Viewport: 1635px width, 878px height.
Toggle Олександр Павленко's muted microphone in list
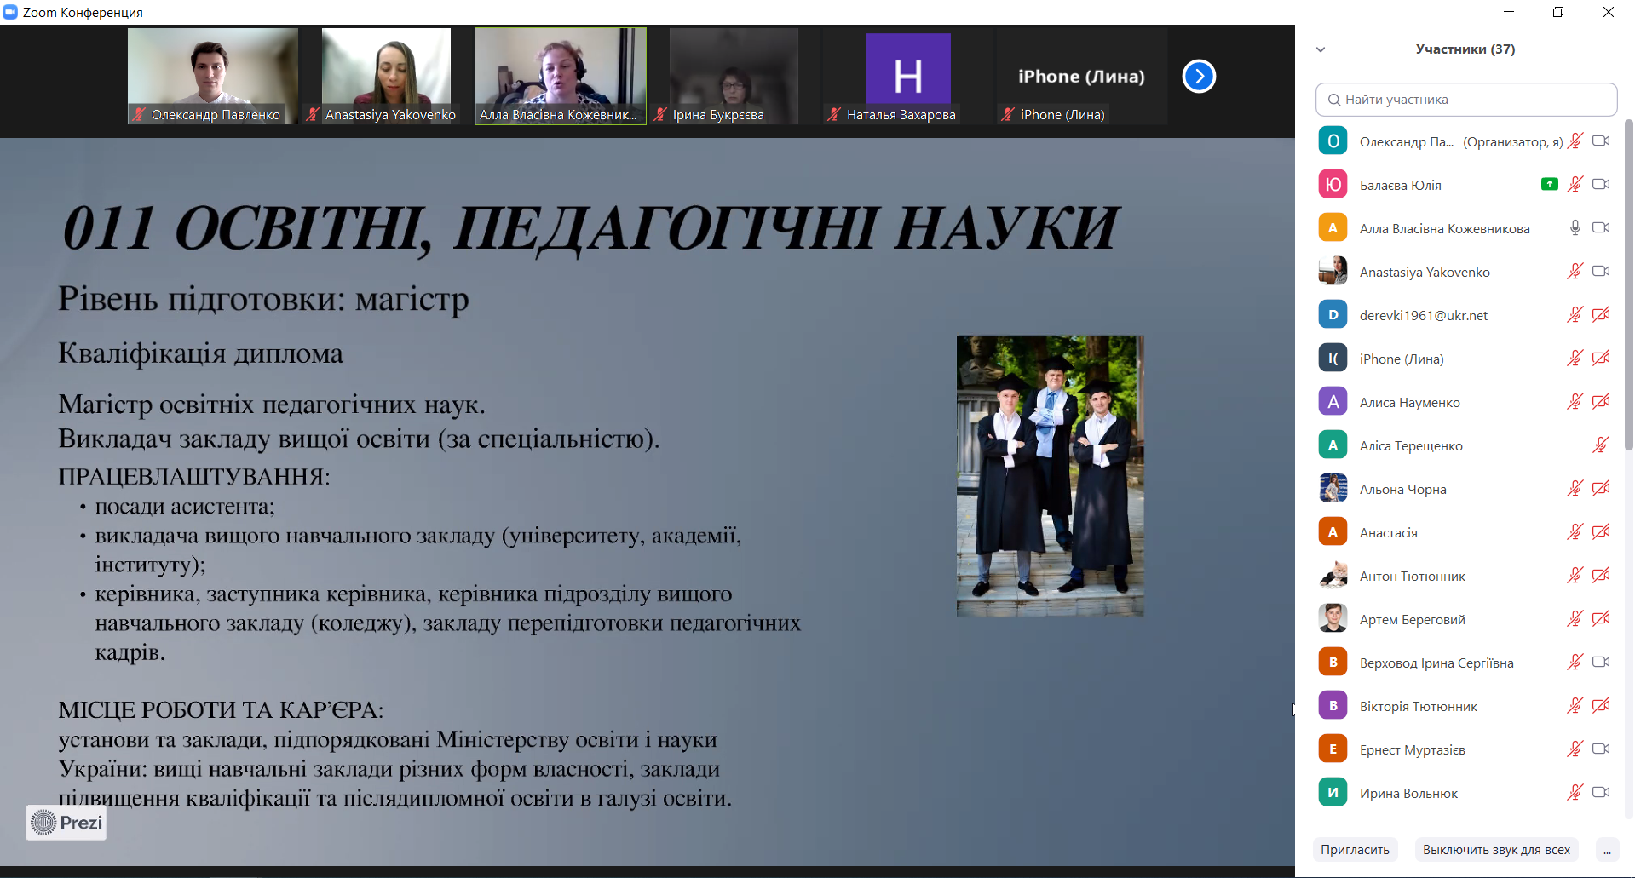1575,141
